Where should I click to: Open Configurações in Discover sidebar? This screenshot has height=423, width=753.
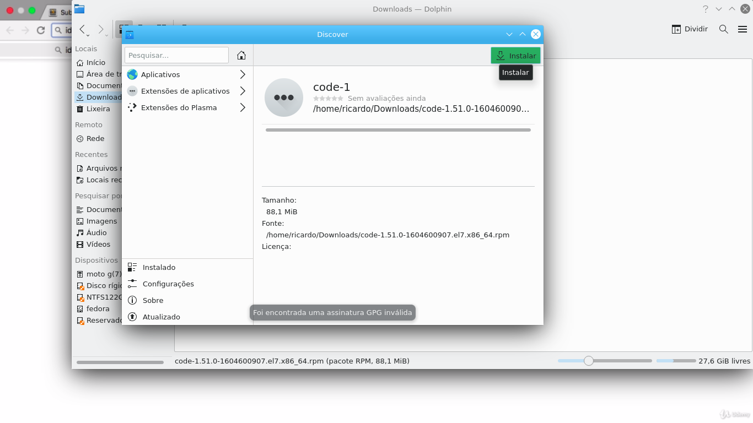coord(187,284)
